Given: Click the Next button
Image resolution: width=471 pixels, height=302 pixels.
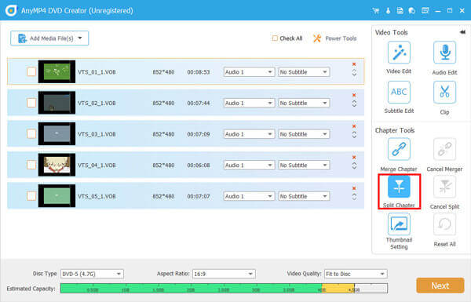Looking at the screenshot, I should [440, 286].
